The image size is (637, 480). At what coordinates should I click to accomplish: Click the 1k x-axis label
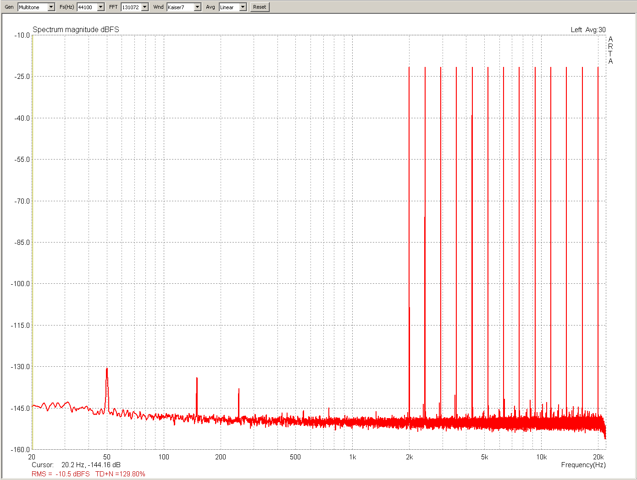tap(353, 457)
